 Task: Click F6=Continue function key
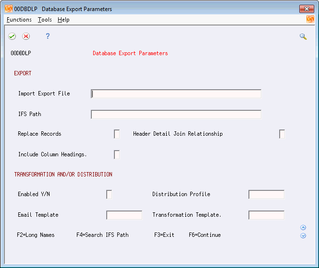[205, 235]
